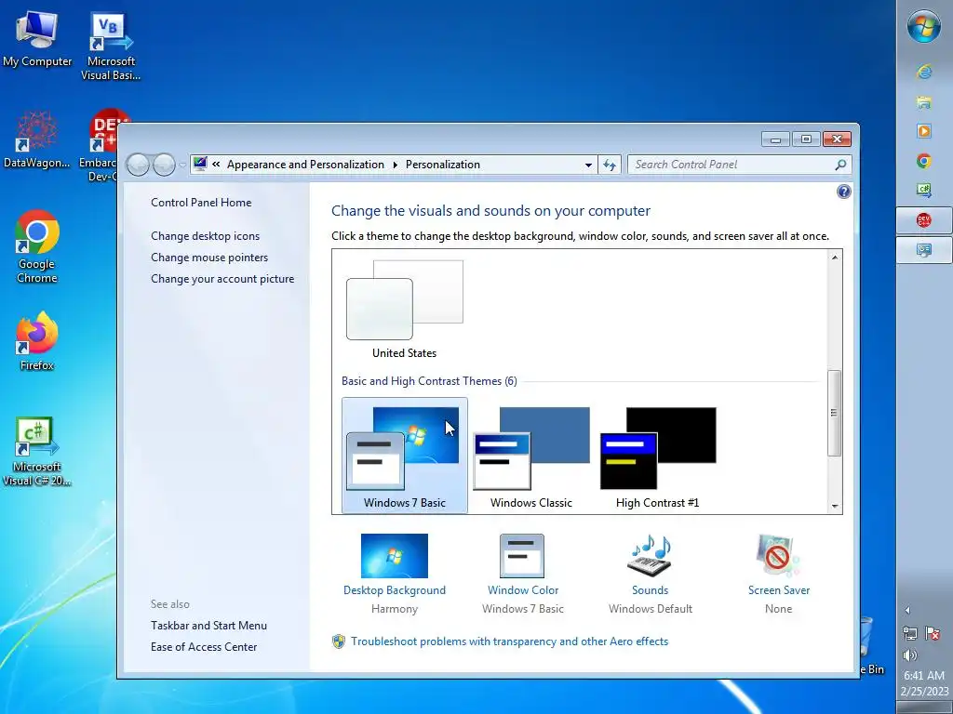Viewport: 953px width, 714px height.
Task: Click the search magnifier icon
Action: (840, 165)
